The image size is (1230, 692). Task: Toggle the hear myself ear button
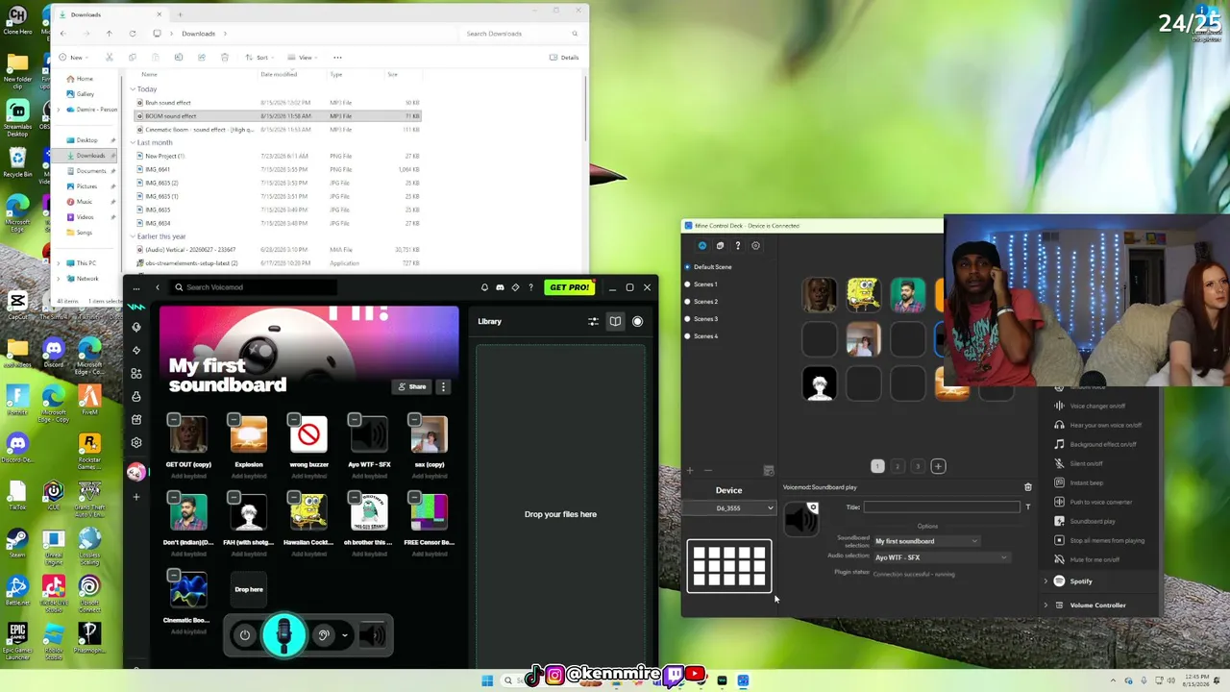323,635
